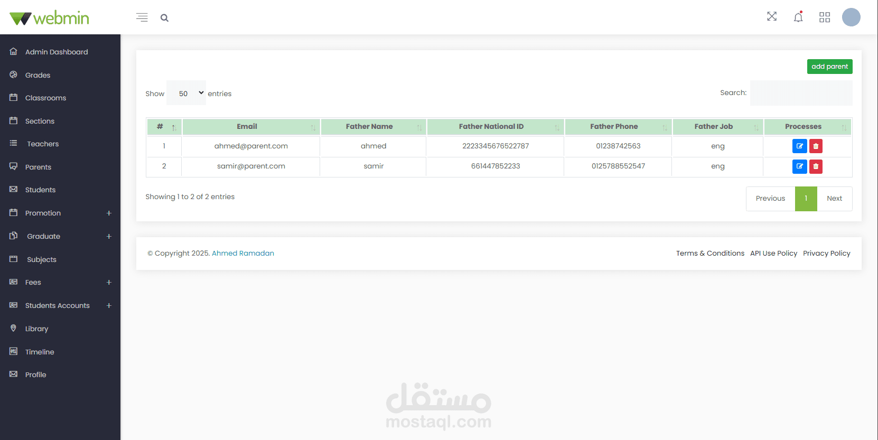Go to Grades menu item
Image resolution: width=878 pixels, height=440 pixels.
click(38, 75)
